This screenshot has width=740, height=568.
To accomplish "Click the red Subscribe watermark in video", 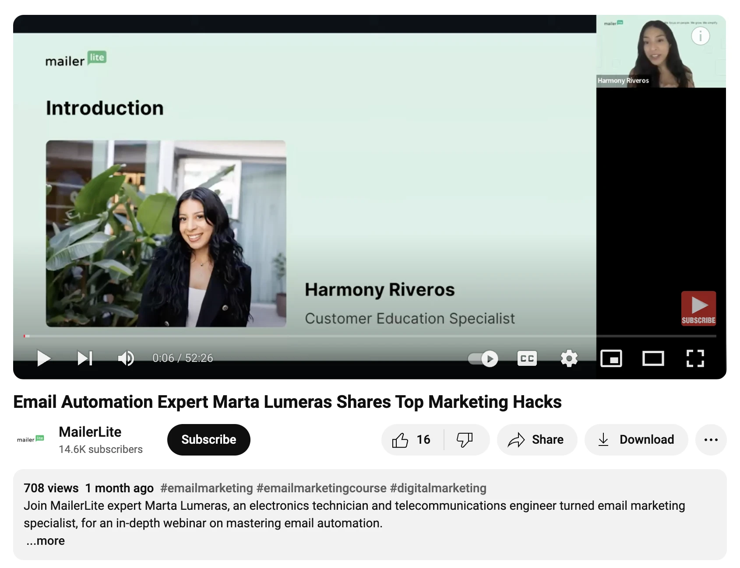I will tap(698, 309).
